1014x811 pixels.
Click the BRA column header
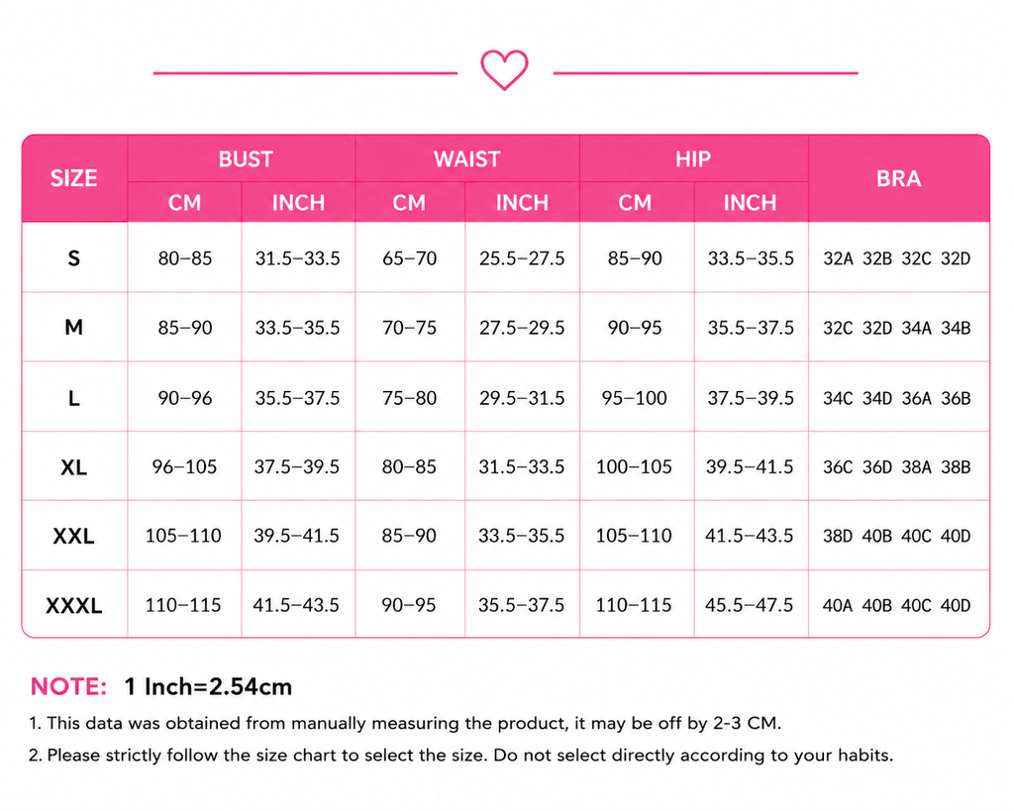click(899, 178)
